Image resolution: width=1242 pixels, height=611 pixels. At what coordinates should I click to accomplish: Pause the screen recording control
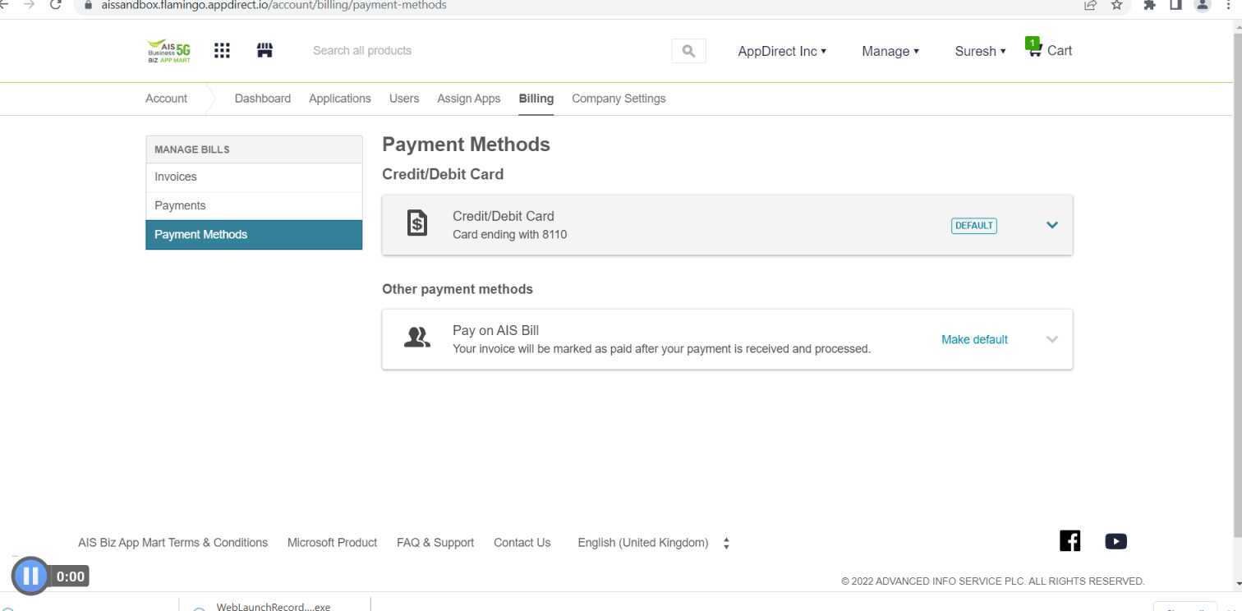pos(30,576)
